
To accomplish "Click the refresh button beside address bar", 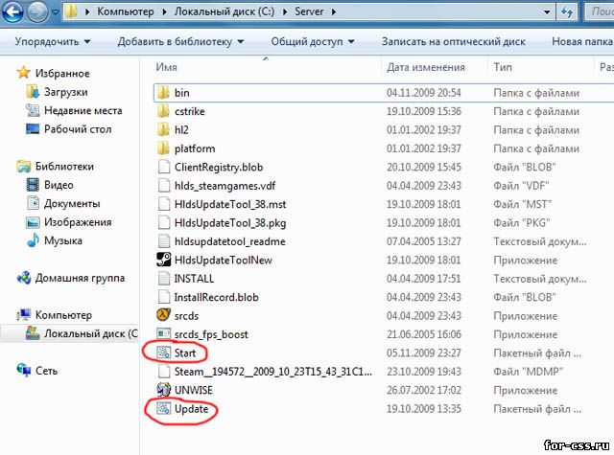I will pyautogui.click(x=567, y=12).
